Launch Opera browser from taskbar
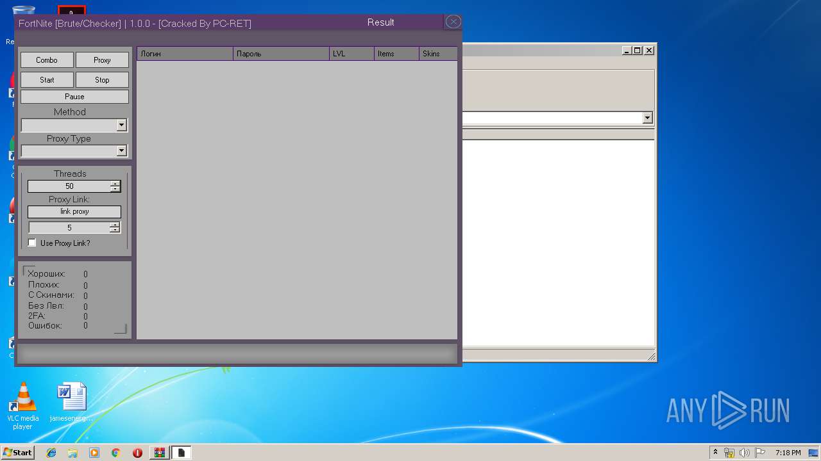This screenshot has width=821, height=461. [137, 453]
